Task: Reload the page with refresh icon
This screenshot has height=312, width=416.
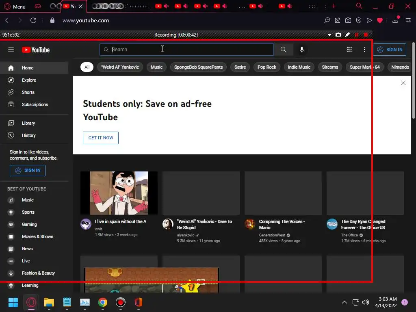Action: tap(33, 20)
